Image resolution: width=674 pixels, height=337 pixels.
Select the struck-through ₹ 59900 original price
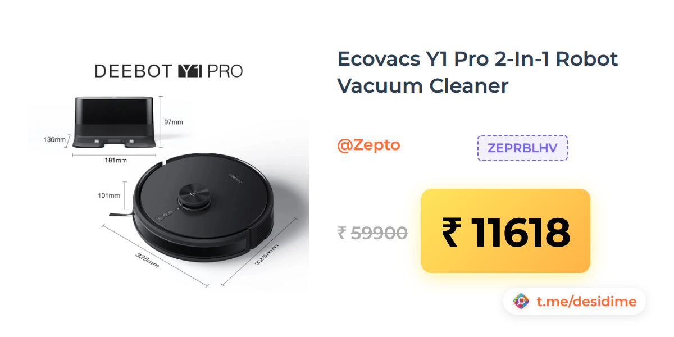coord(373,232)
